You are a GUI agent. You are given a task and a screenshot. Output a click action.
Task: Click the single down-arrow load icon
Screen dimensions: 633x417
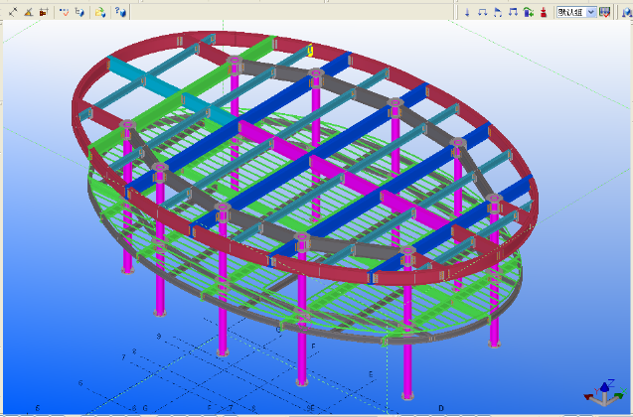point(467,12)
